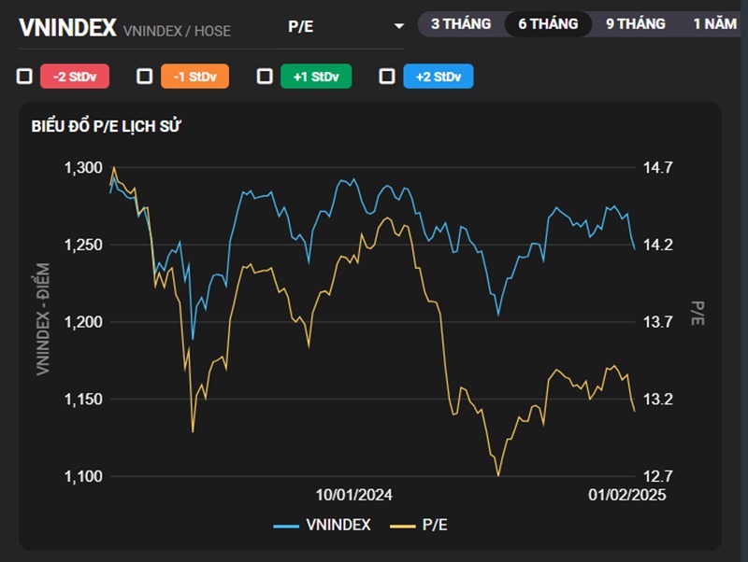This screenshot has width=748, height=562.
Task: Open the P/E metric dropdown
Action: point(340,27)
